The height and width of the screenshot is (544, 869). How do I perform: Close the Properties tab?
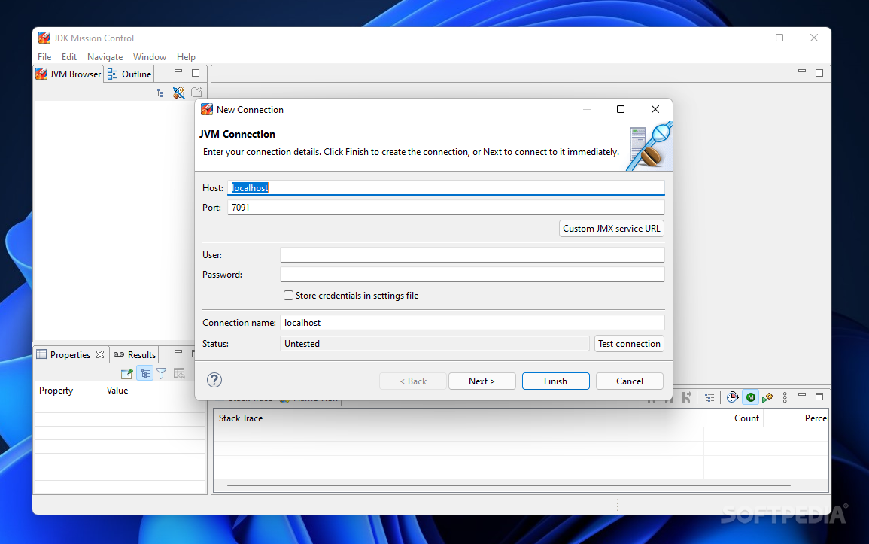coord(100,354)
